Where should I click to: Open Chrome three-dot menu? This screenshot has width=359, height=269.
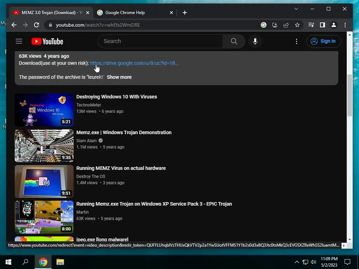[345, 25]
